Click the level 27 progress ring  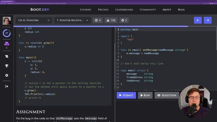point(7,33)
